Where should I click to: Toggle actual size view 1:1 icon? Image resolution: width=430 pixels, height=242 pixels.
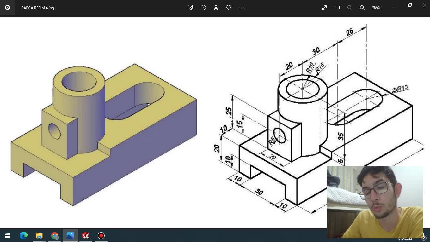coord(337,8)
